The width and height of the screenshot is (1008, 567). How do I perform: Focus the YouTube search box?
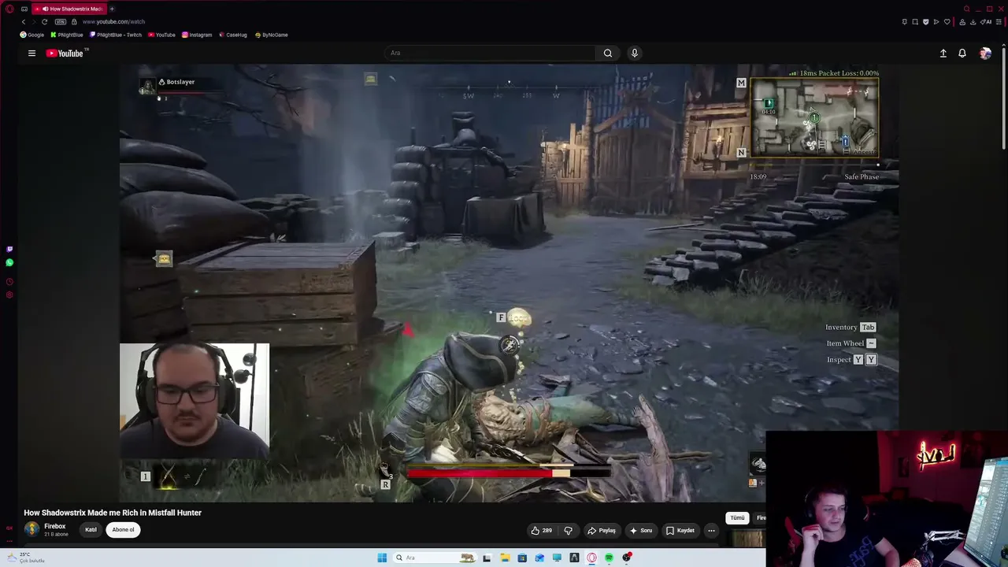(x=491, y=54)
